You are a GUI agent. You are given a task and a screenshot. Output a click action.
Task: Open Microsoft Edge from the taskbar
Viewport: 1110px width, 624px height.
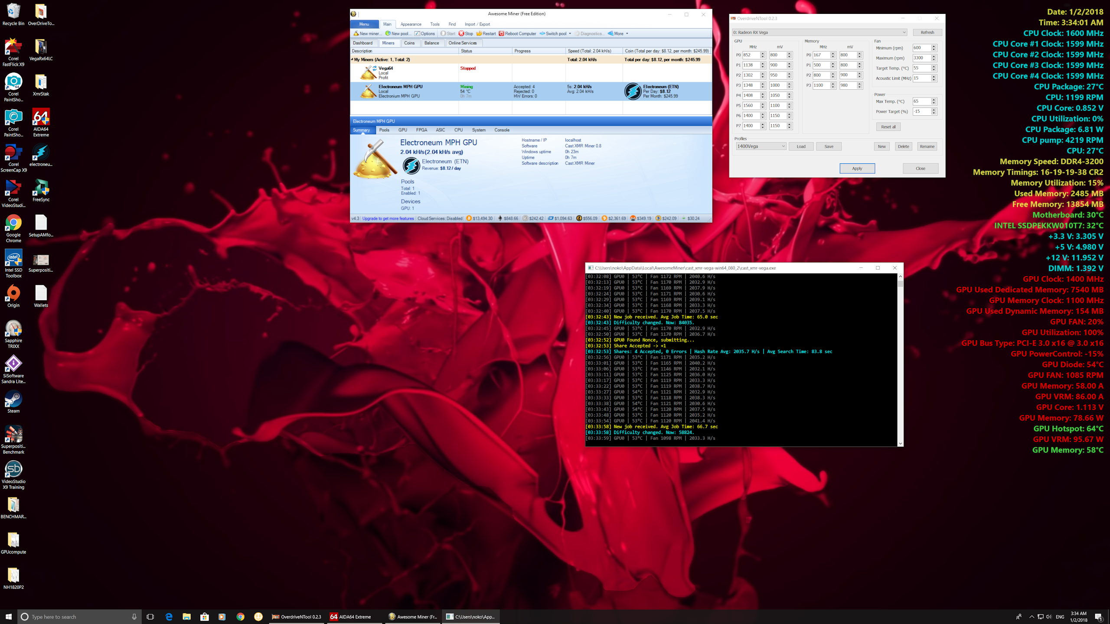(169, 617)
